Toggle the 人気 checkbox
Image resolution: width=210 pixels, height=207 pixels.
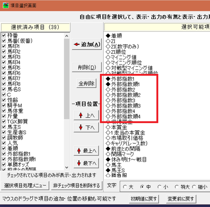click(4, 143)
